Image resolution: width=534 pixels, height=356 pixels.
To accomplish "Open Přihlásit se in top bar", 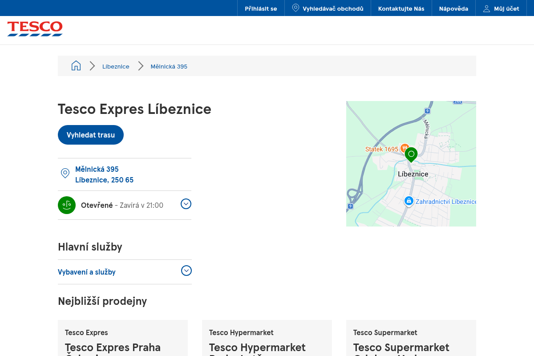I will (261, 8).
